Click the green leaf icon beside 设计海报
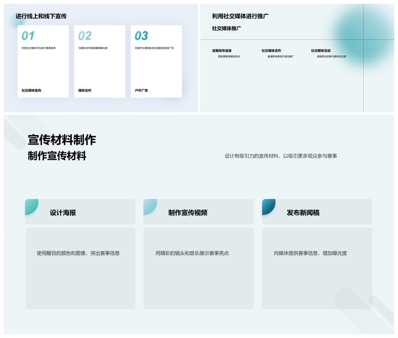The image size is (398, 338). pos(31,206)
